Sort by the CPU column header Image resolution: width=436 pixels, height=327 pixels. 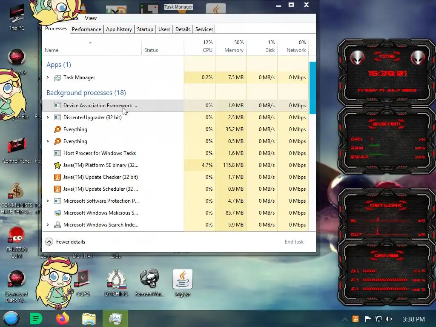(200, 47)
